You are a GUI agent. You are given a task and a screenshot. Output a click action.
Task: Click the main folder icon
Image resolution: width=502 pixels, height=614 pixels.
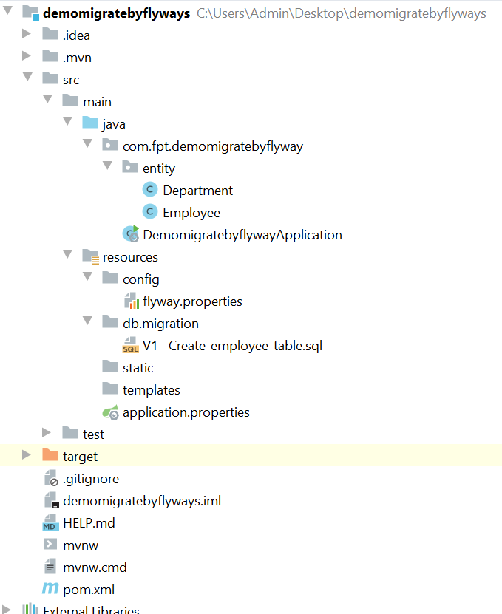click(70, 100)
